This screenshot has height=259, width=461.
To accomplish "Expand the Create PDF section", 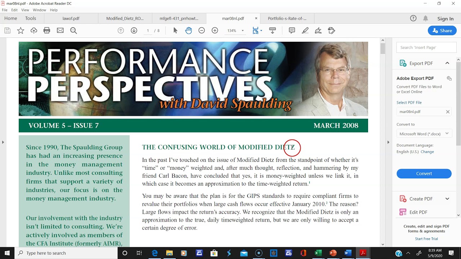I will tap(447, 199).
